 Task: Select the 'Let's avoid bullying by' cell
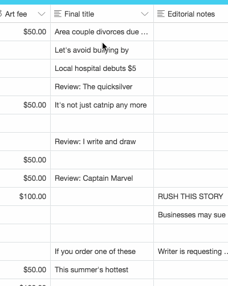point(102,50)
